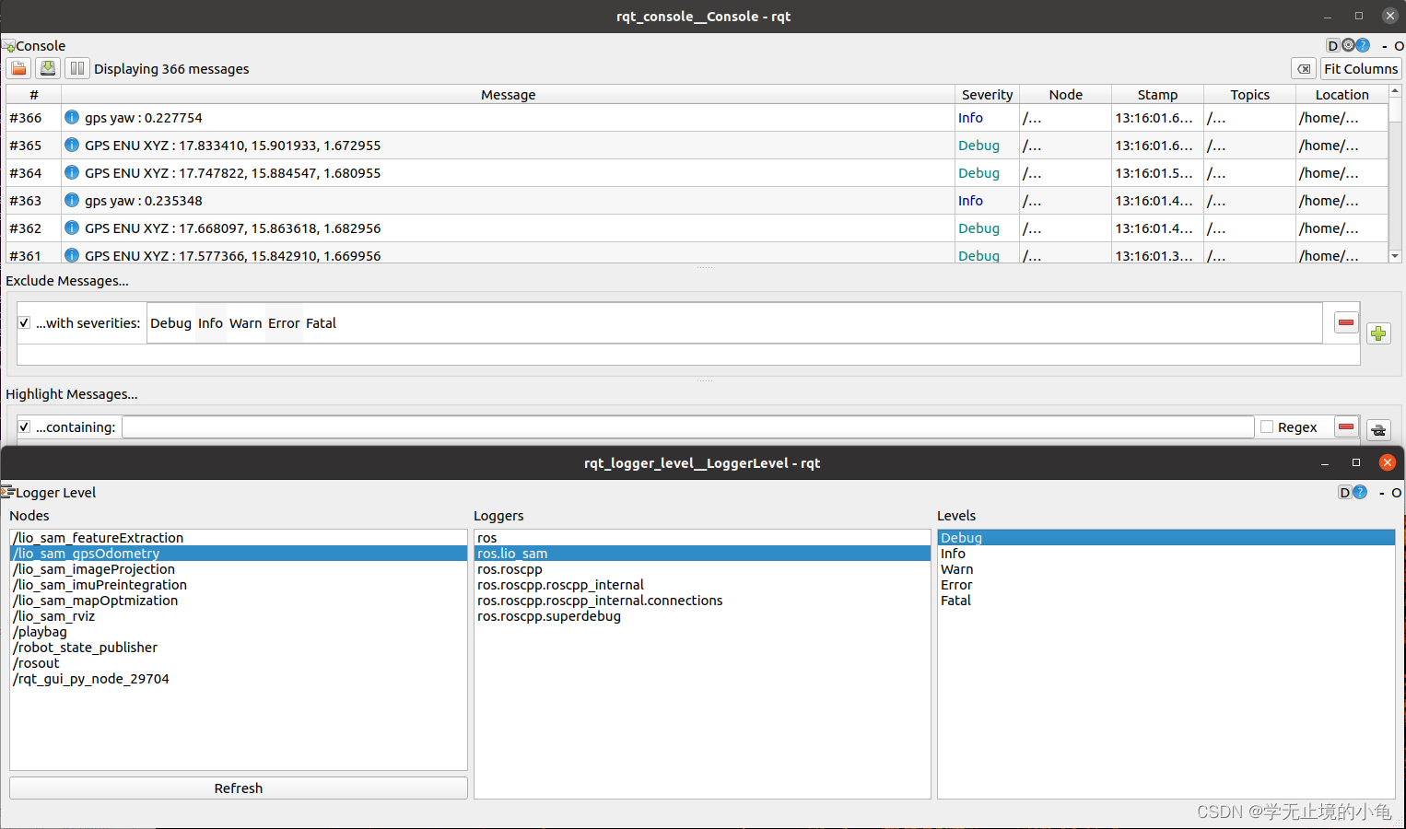1406x829 pixels.
Task: Click up arrow of message table scrollbar
Action: coord(1395,90)
